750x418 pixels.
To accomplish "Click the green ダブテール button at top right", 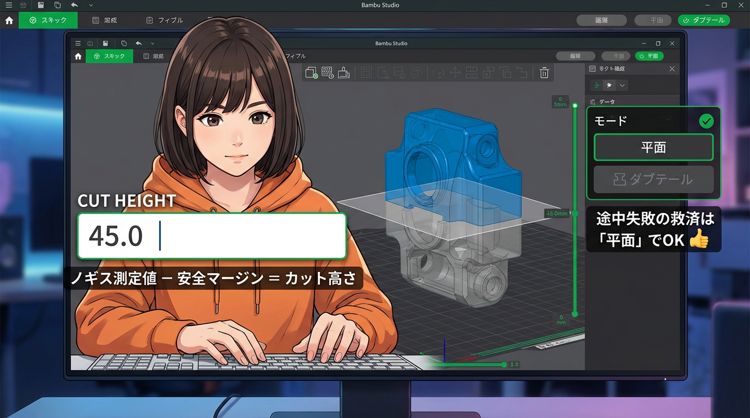I will pyautogui.click(x=704, y=20).
